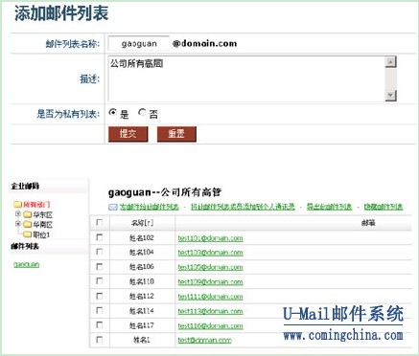The height and width of the screenshot is (356, 419).
Task: Check the box next to 姓名114
Action: [x=100, y=310]
